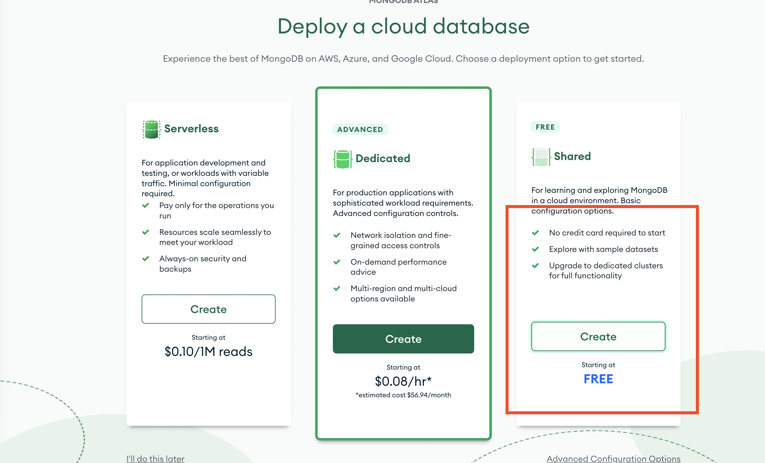The width and height of the screenshot is (765, 463).
Task: Open the 'I'll do this later' link
Action: coord(155,458)
